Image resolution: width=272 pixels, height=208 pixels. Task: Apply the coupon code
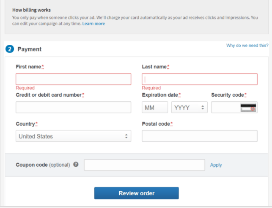click(216, 165)
